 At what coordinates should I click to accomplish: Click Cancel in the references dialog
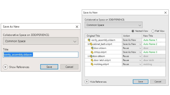coord(158,82)
